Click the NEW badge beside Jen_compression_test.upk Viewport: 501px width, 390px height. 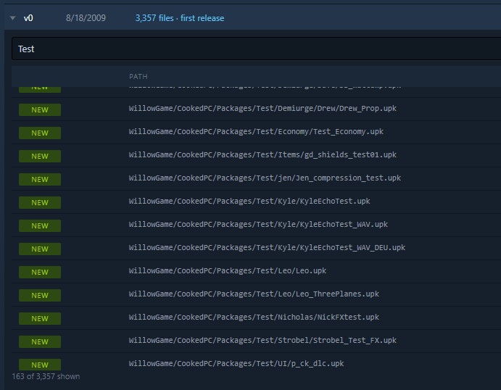pos(40,180)
